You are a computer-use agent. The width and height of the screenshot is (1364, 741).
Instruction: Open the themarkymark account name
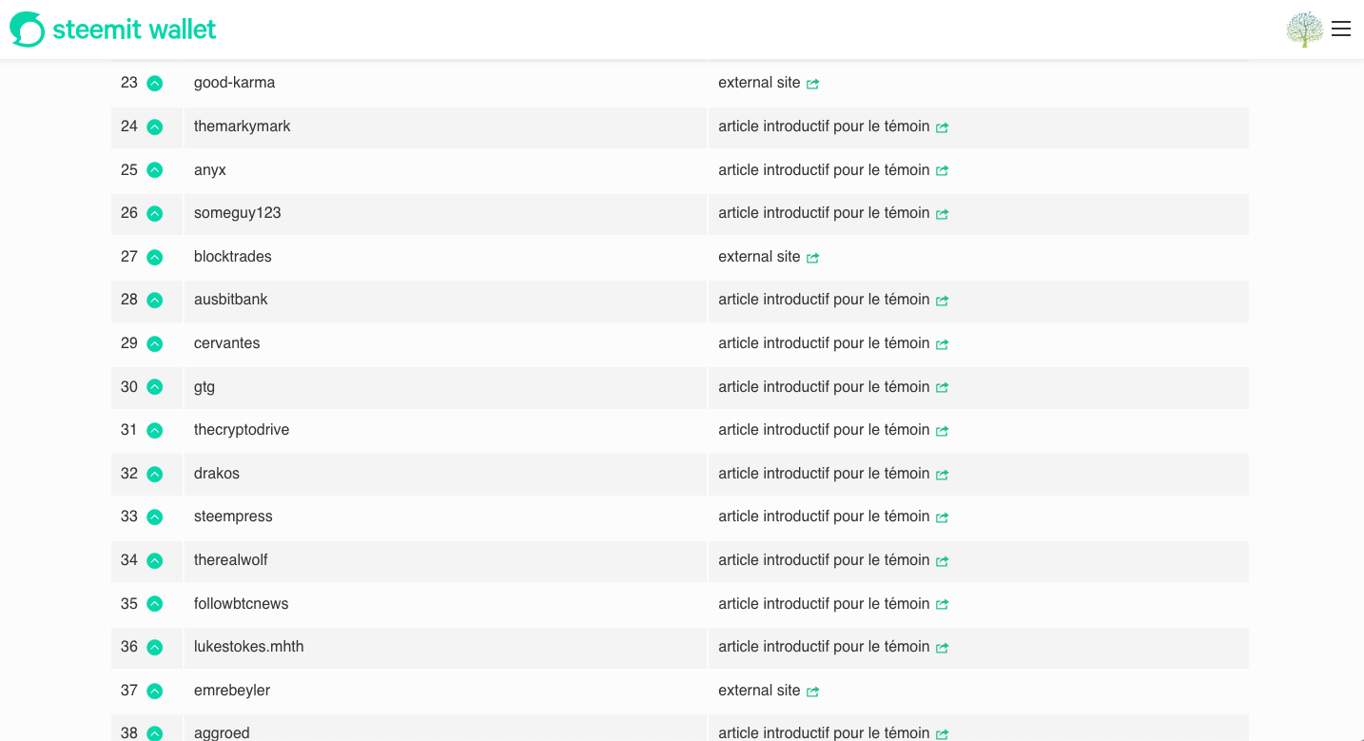point(243,127)
